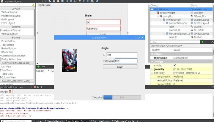Screen dimensions: 214x122
Task: Apply Lay Out Horizontally from toolbar
Action: tap(67, 1)
